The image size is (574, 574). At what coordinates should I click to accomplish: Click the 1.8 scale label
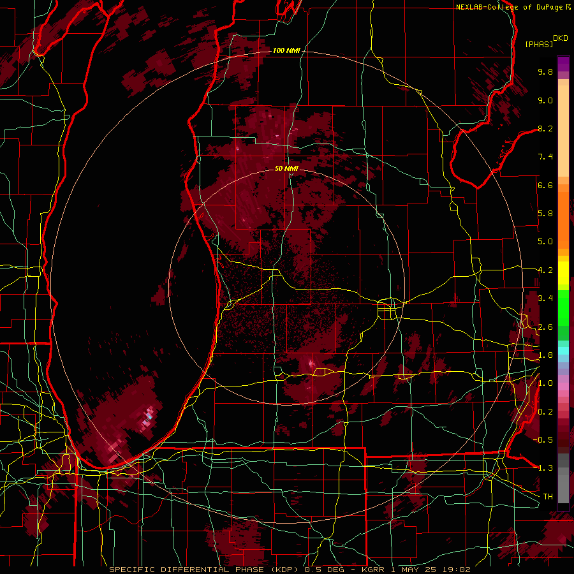545,355
